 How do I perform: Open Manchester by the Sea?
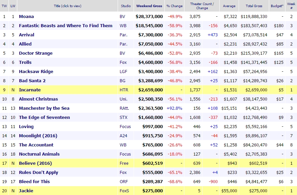tap(44, 108)
